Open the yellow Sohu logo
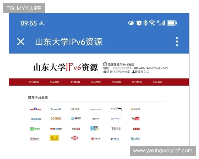Viewport: 199px width, 159px height. pos(54,138)
